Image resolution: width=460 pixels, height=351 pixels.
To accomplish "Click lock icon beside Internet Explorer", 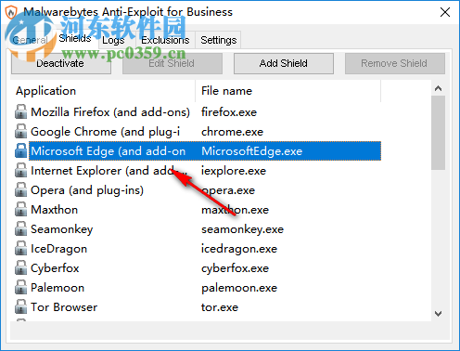I will point(20,171).
